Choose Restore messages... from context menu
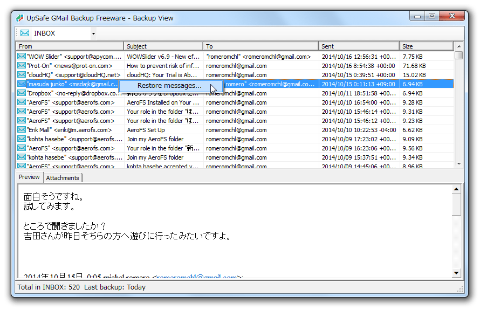480x310 pixels. 170,86
